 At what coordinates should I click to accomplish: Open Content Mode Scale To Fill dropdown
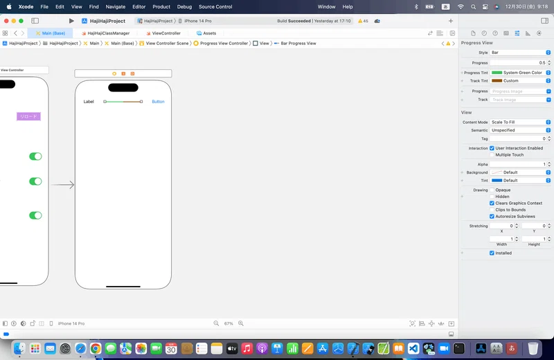point(520,122)
